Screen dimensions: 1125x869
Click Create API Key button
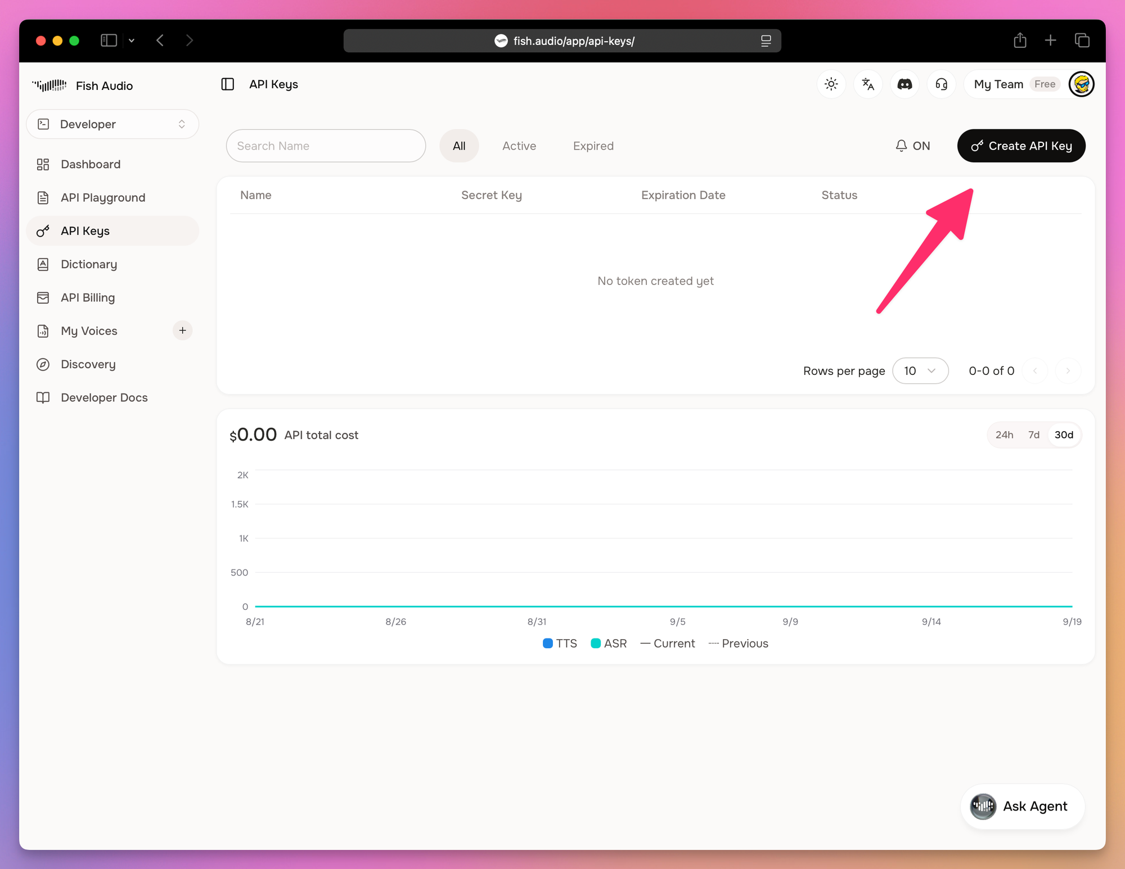1021,146
